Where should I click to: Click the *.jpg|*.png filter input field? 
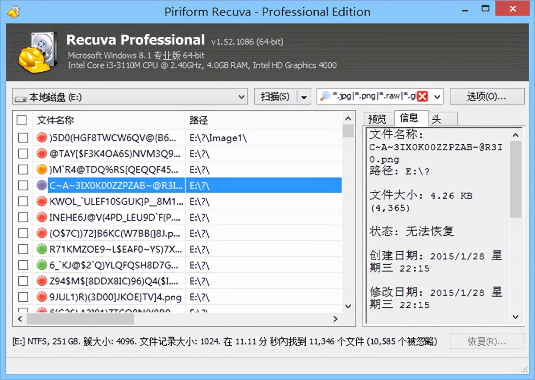click(x=374, y=97)
